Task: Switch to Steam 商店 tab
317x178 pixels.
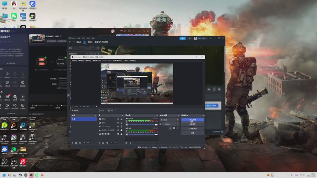Action: point(78,42)
